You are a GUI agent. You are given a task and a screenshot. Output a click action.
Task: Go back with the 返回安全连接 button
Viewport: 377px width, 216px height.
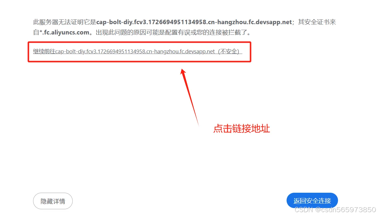point(312,201)
